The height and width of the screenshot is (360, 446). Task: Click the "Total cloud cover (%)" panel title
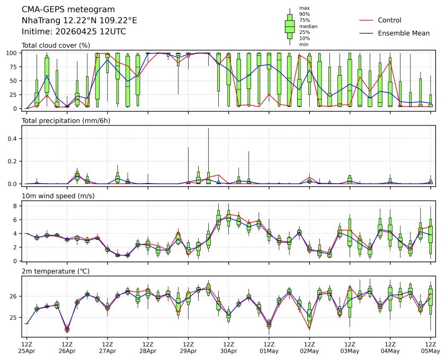(x=56, y=46)
